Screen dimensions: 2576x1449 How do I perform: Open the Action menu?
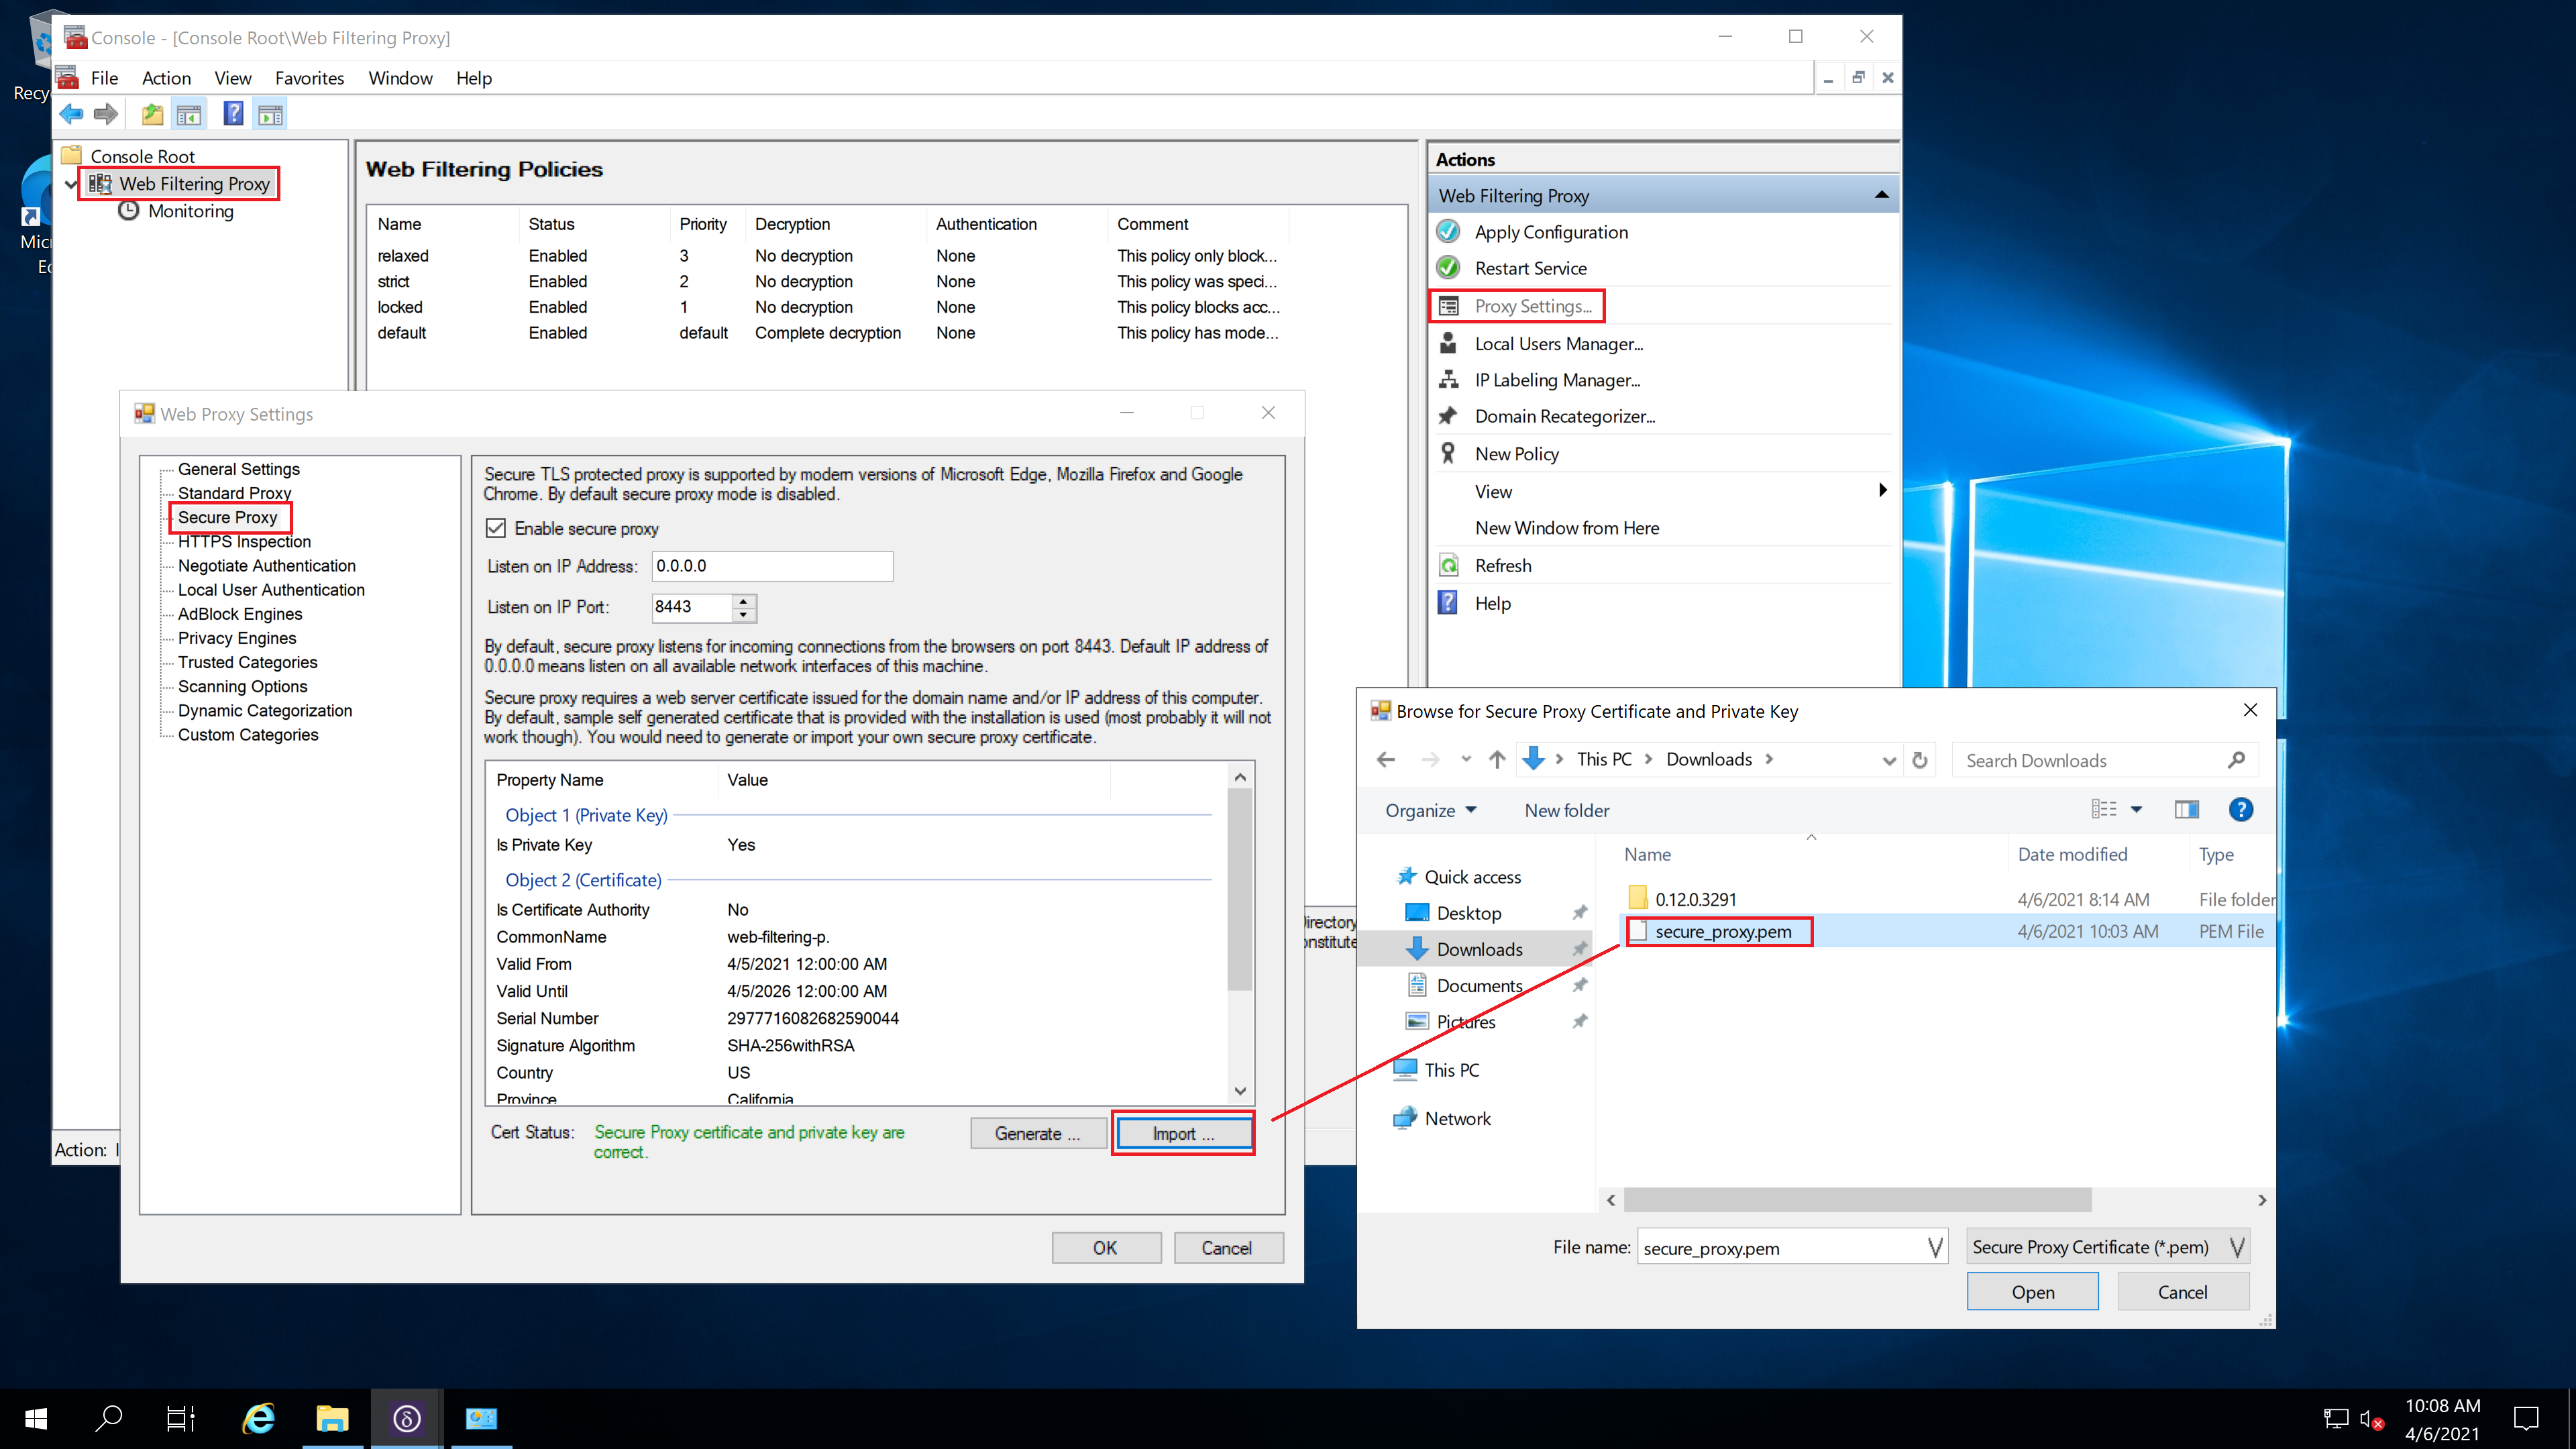[x=166, y=78]
